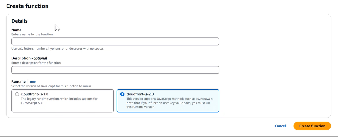Image resolution: width=338 pixels, height=137 pixels.
Task: Select the cloudfront-js-1.0 radio button
Action: [17, 94]
